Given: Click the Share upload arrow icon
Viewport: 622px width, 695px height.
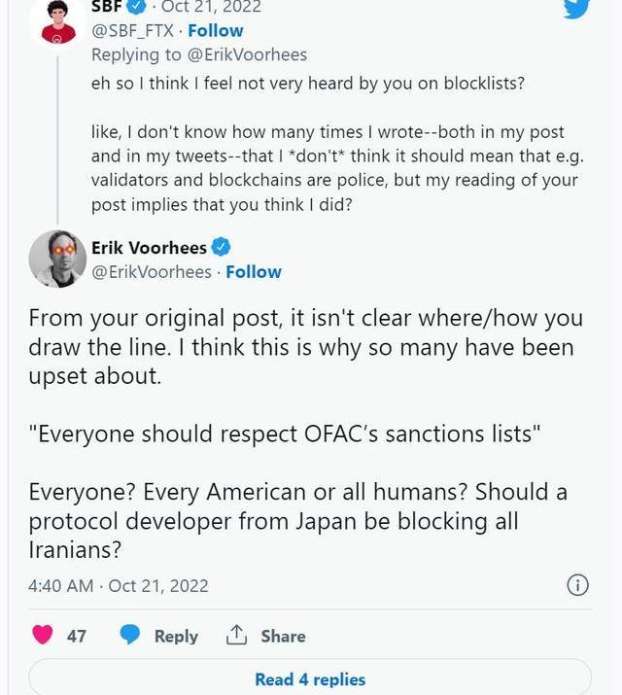Looking at the screenshot, I should pyautogui.click(x=236, y=636).
